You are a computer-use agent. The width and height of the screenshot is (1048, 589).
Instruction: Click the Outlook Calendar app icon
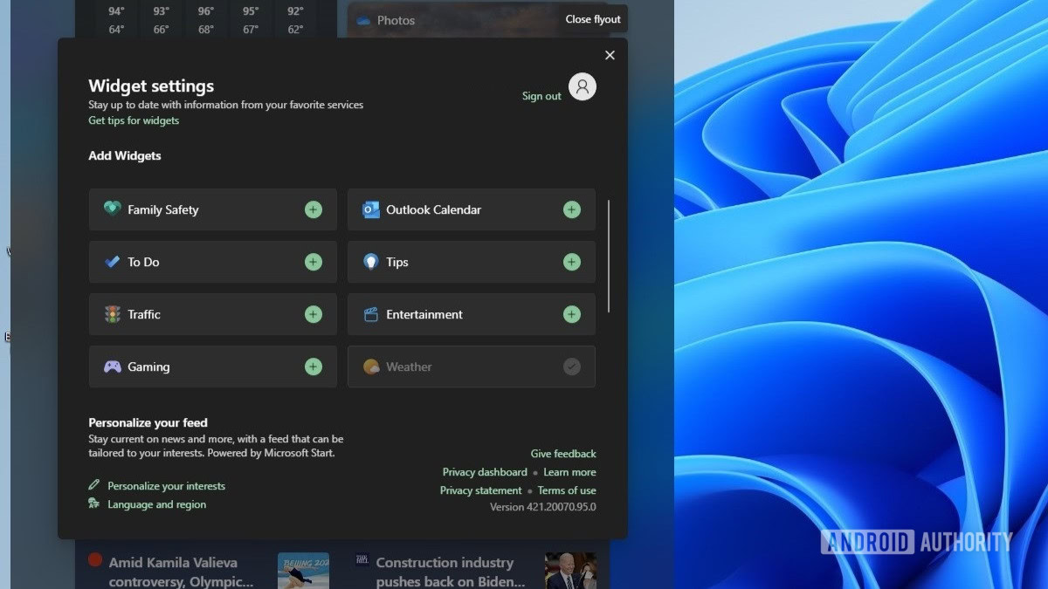point(370,209)
